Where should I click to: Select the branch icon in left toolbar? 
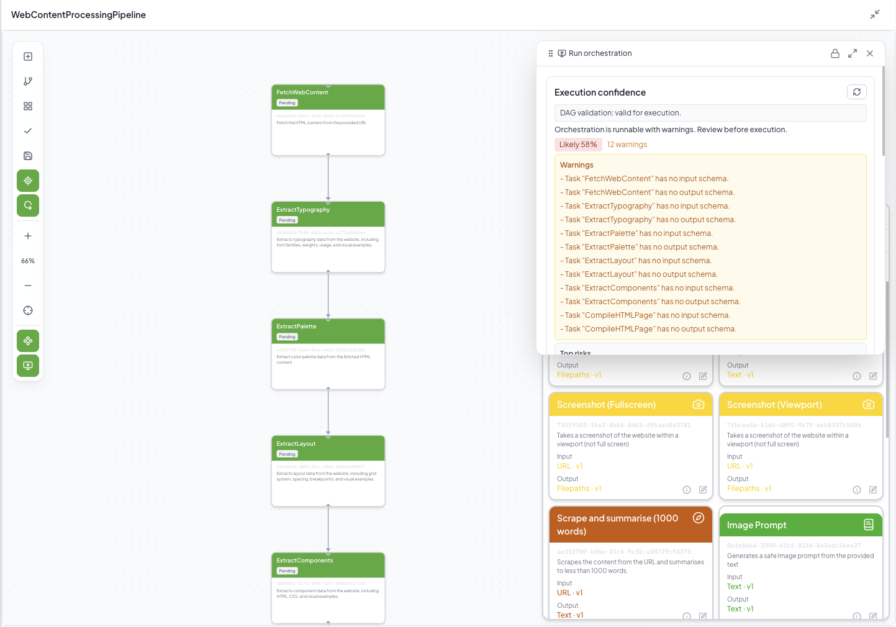click(28, 81)
